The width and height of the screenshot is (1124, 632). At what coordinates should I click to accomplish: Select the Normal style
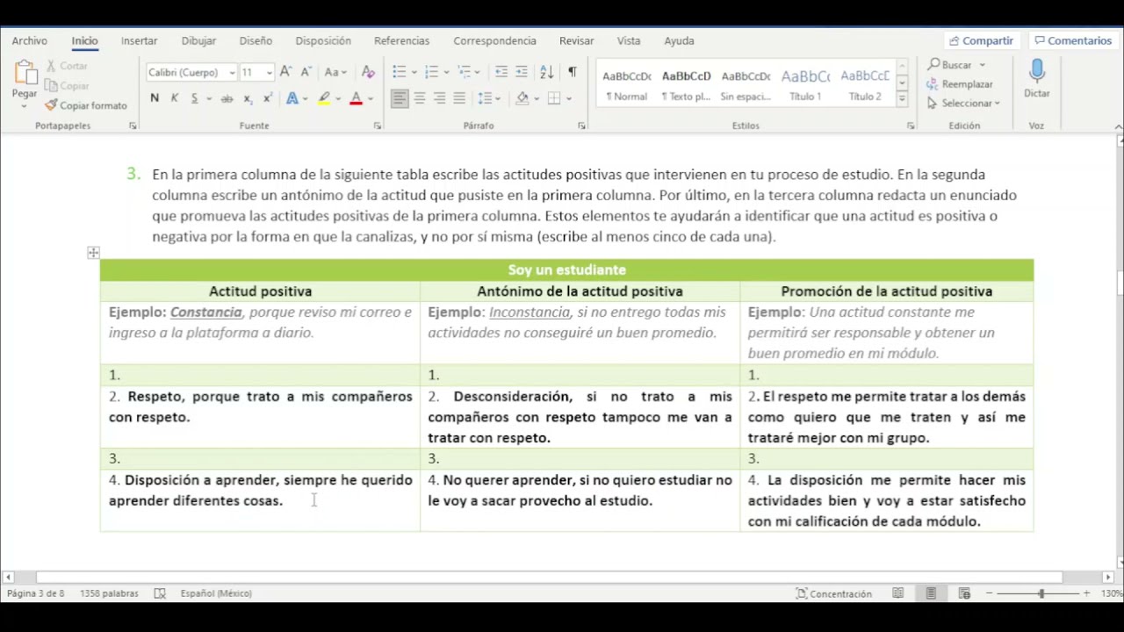click(626, 85)
